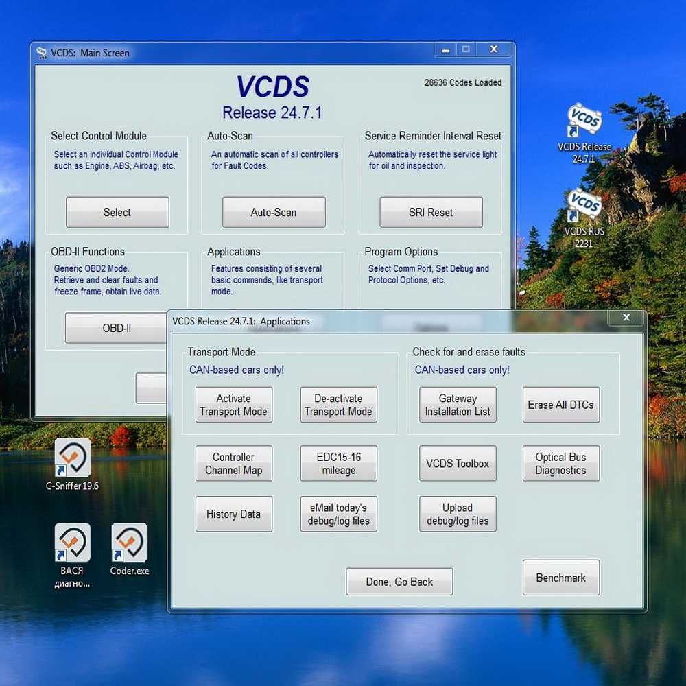Click De-activate Transport Mode
The height and width of the screenshot is (686, 686).
pyautogui.click(x=339, y=405)
